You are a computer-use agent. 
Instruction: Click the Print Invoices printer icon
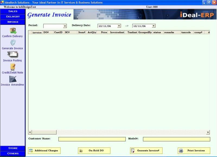[180, 150]
